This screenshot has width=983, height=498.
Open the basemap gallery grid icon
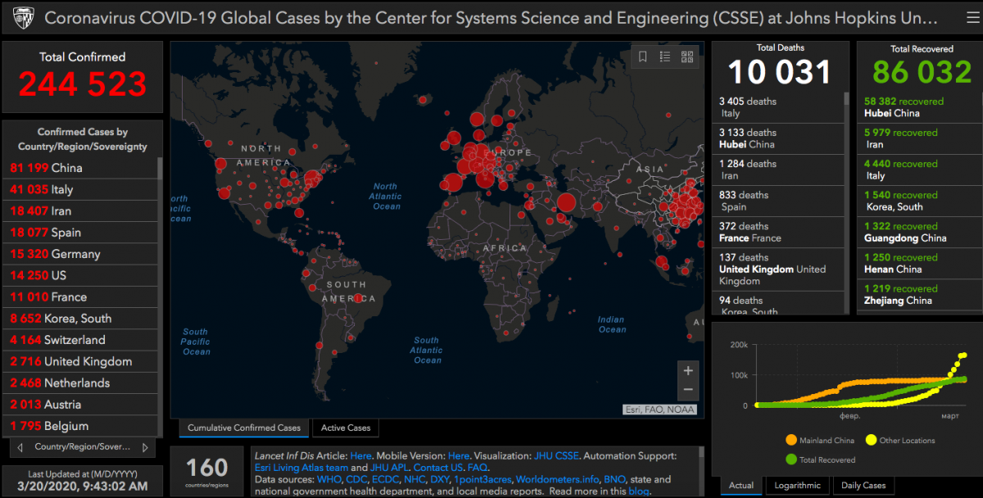tap(686, 57)
